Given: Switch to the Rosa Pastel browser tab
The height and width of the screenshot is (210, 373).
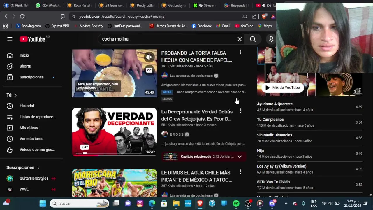Looking at the screenshot, I should (79, 5).
